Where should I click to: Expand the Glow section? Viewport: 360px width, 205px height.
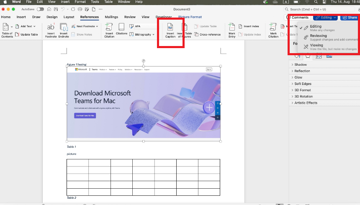(298, 77)
